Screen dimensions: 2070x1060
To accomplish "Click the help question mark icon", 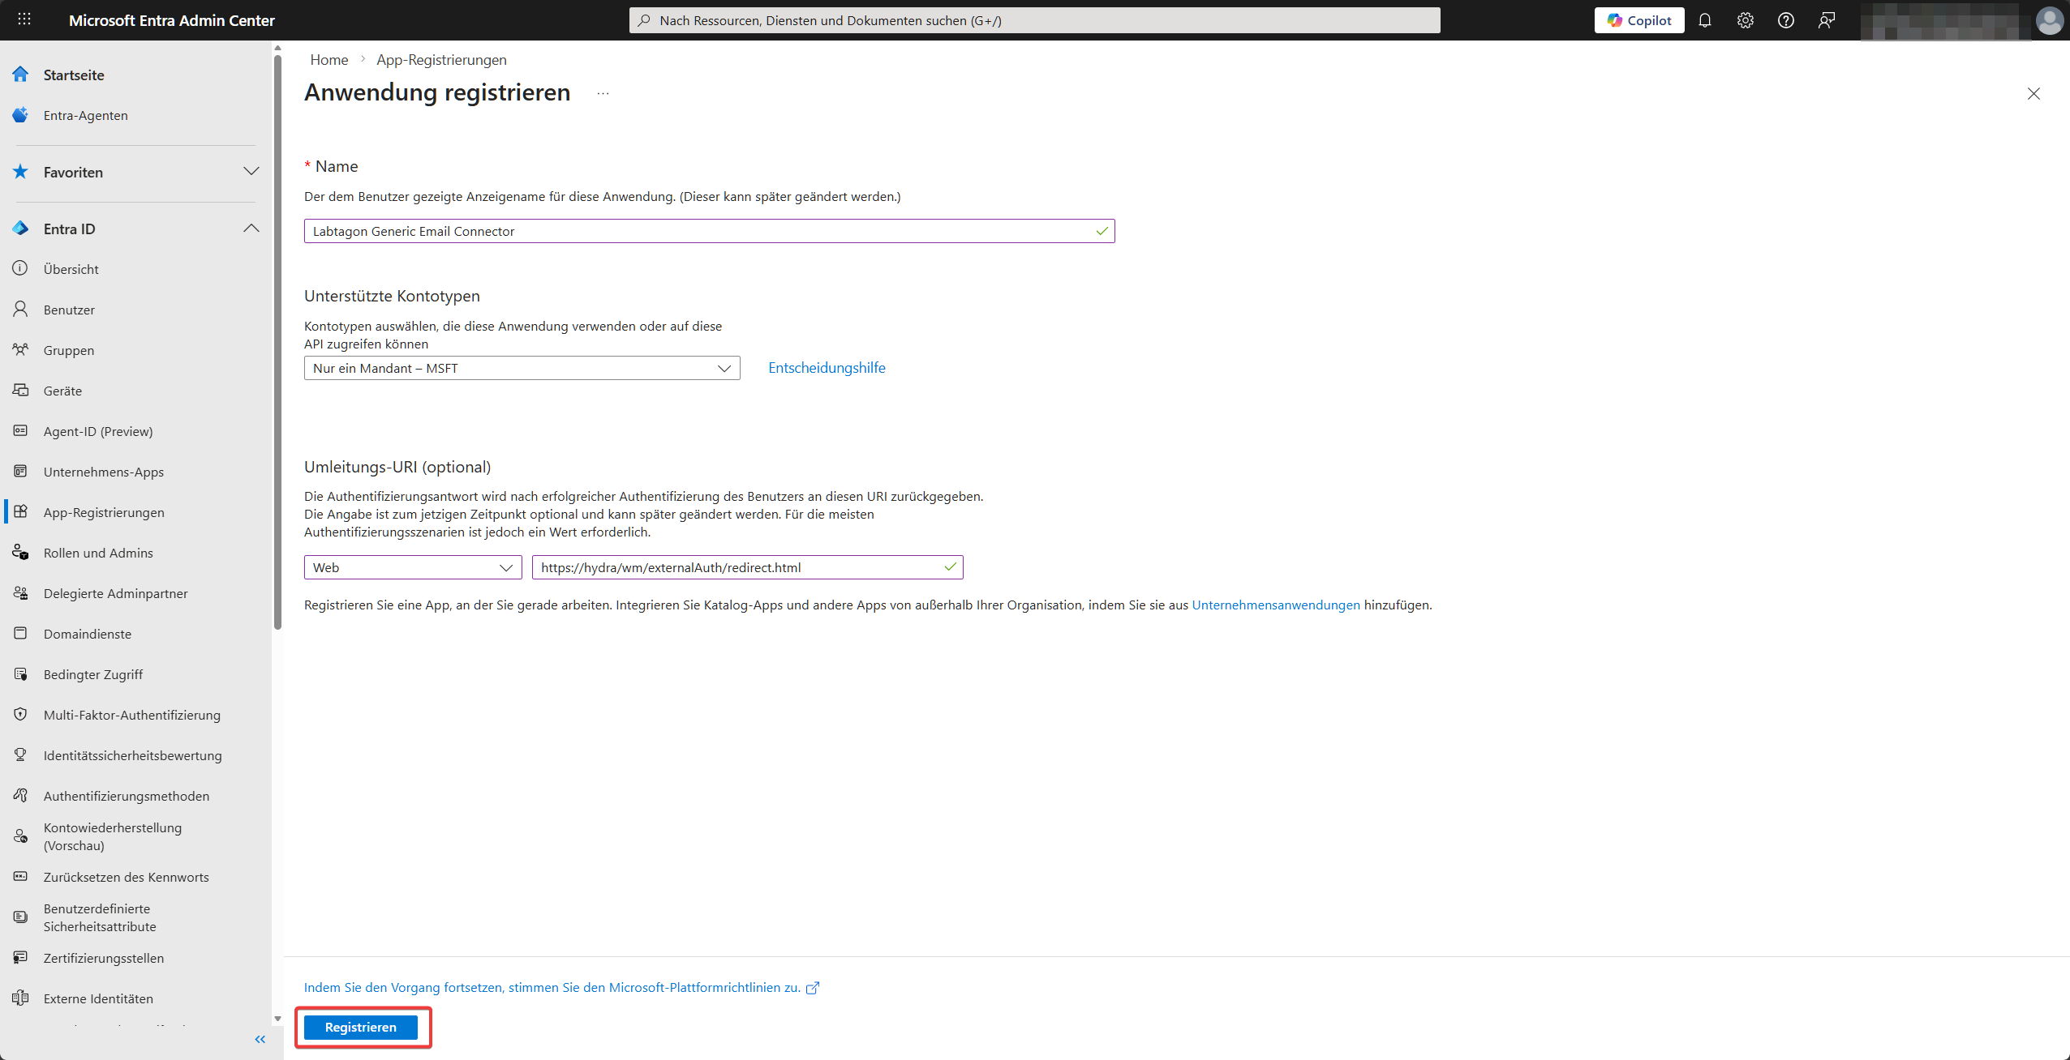I will click(x=1785, y=20).
